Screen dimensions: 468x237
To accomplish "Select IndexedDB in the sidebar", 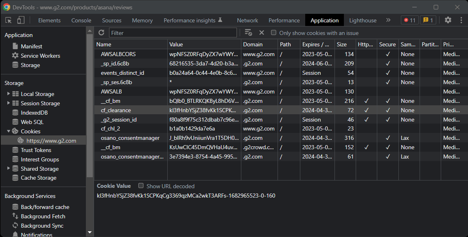I will (x=34, y=113).
